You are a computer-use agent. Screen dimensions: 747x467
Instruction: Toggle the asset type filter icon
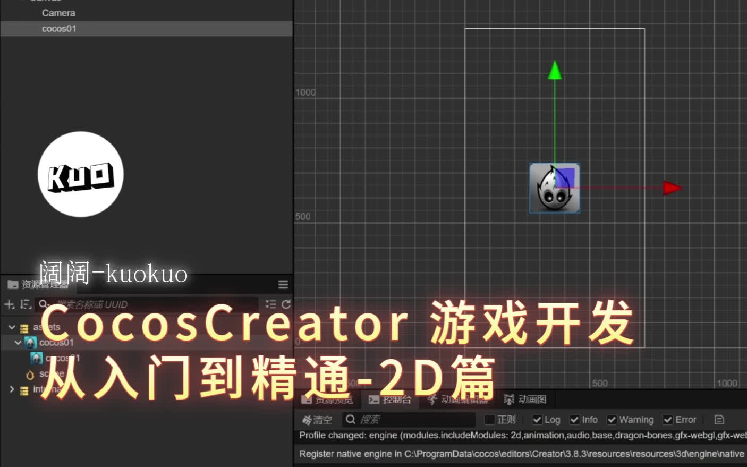tap(270, 304)
